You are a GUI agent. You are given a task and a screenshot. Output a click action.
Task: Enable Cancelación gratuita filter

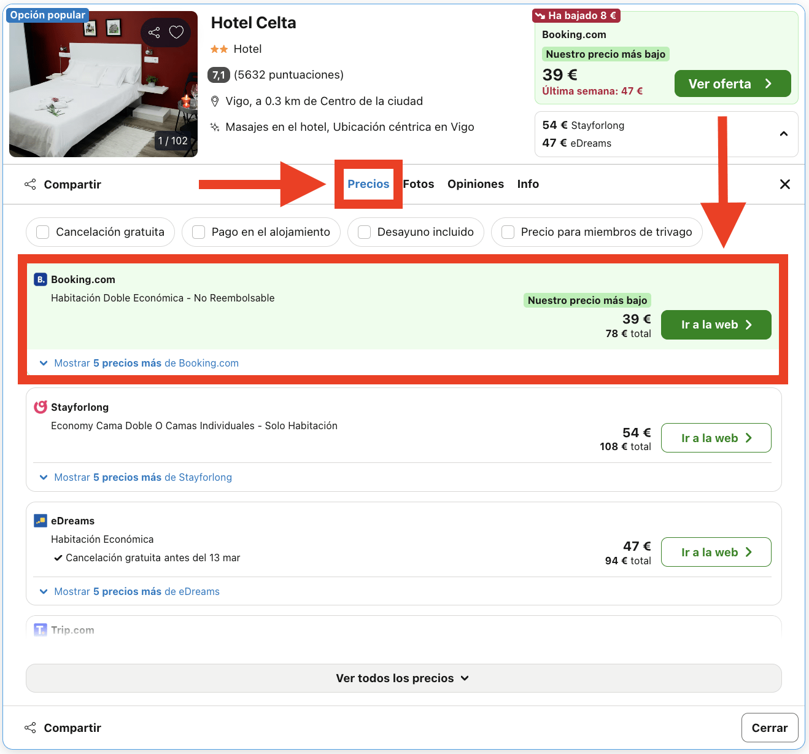click(x=43, y=232)
